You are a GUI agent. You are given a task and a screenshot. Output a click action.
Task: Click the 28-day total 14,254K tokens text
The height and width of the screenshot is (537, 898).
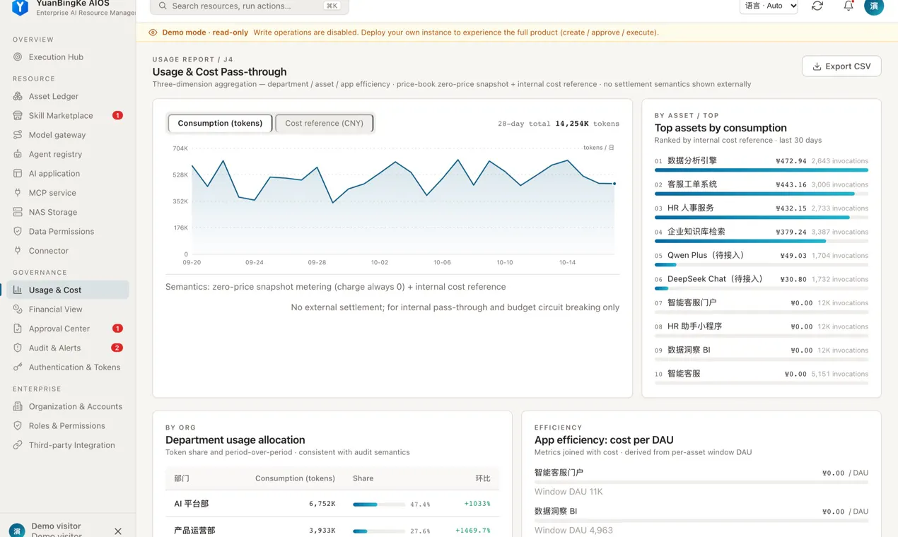[x=559, y=124]
